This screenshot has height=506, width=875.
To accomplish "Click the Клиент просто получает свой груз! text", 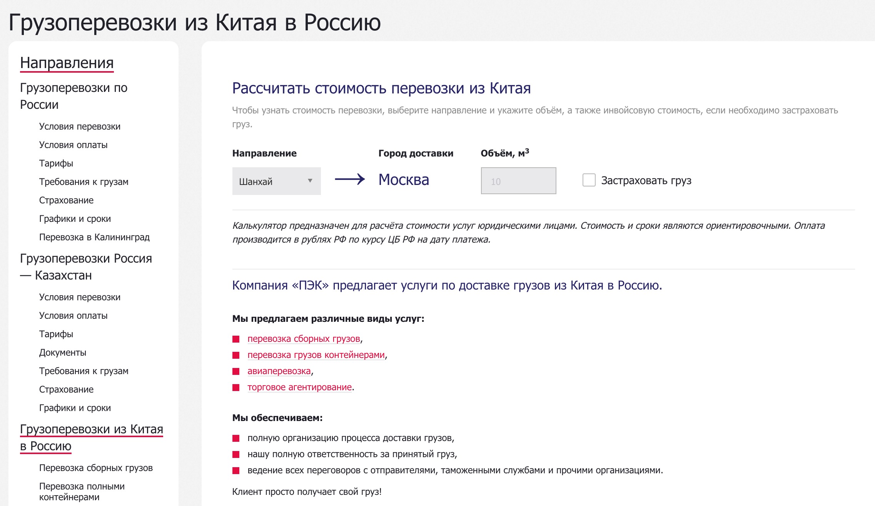I will pos(307,492).
